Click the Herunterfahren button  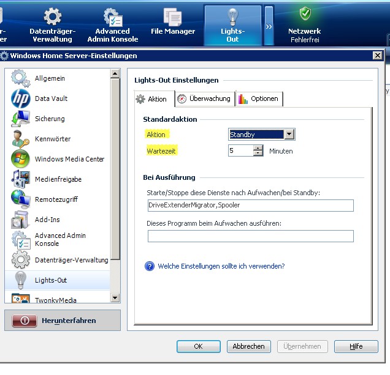pyautogui.click(x=63, y=320)
